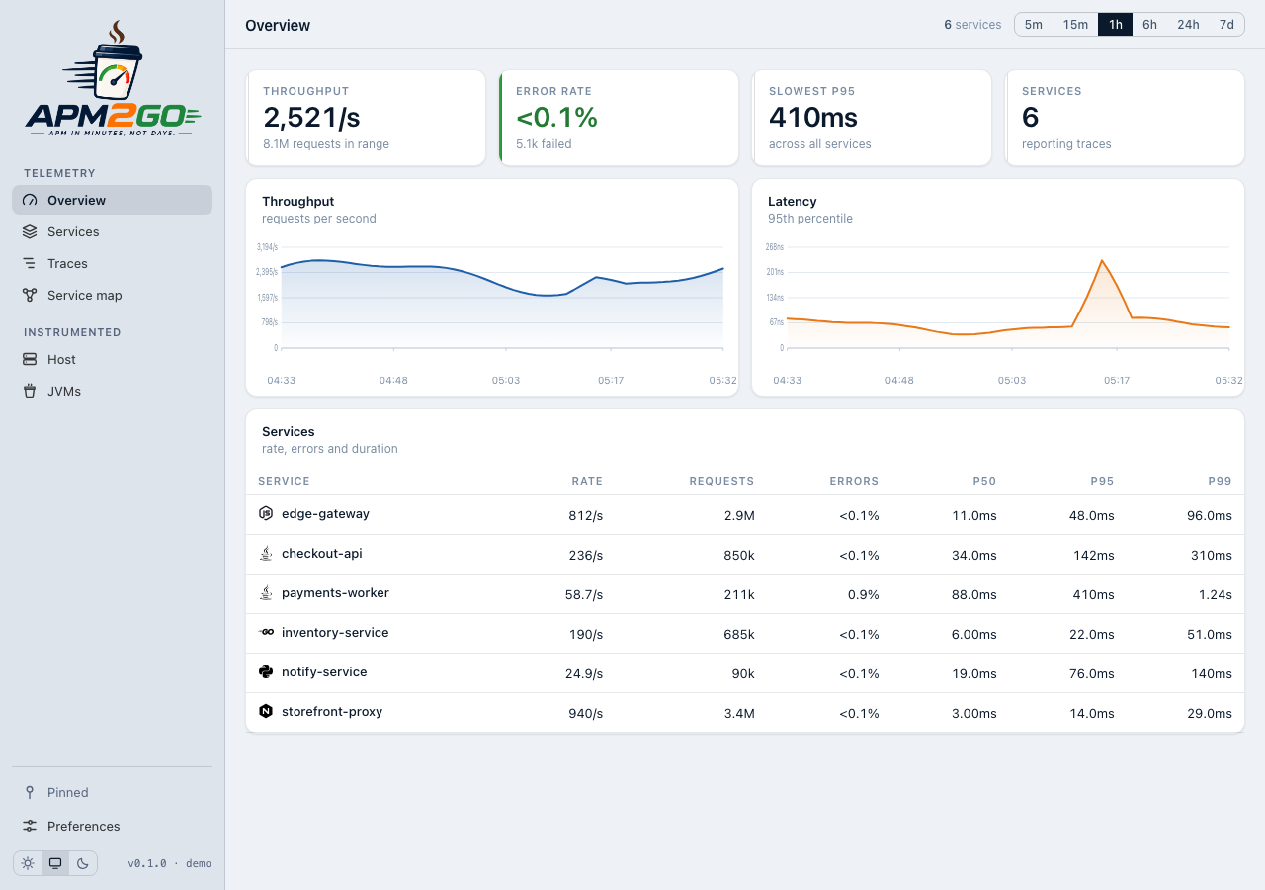Open the Services page in sidebar
Viewport: 1265px width, 890px height.
[x=112, y=231]
